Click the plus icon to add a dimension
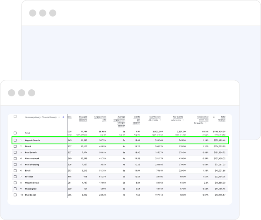The height and width of the screenshot is (220, 261). tap(63, 117)
